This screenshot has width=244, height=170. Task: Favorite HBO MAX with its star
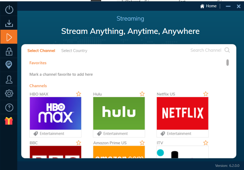pyautogui.click(x=78, y=94)
